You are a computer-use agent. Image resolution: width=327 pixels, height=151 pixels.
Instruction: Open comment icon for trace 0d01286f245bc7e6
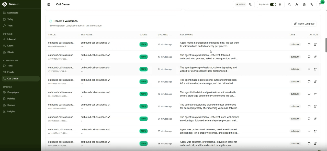pos(309,144)
